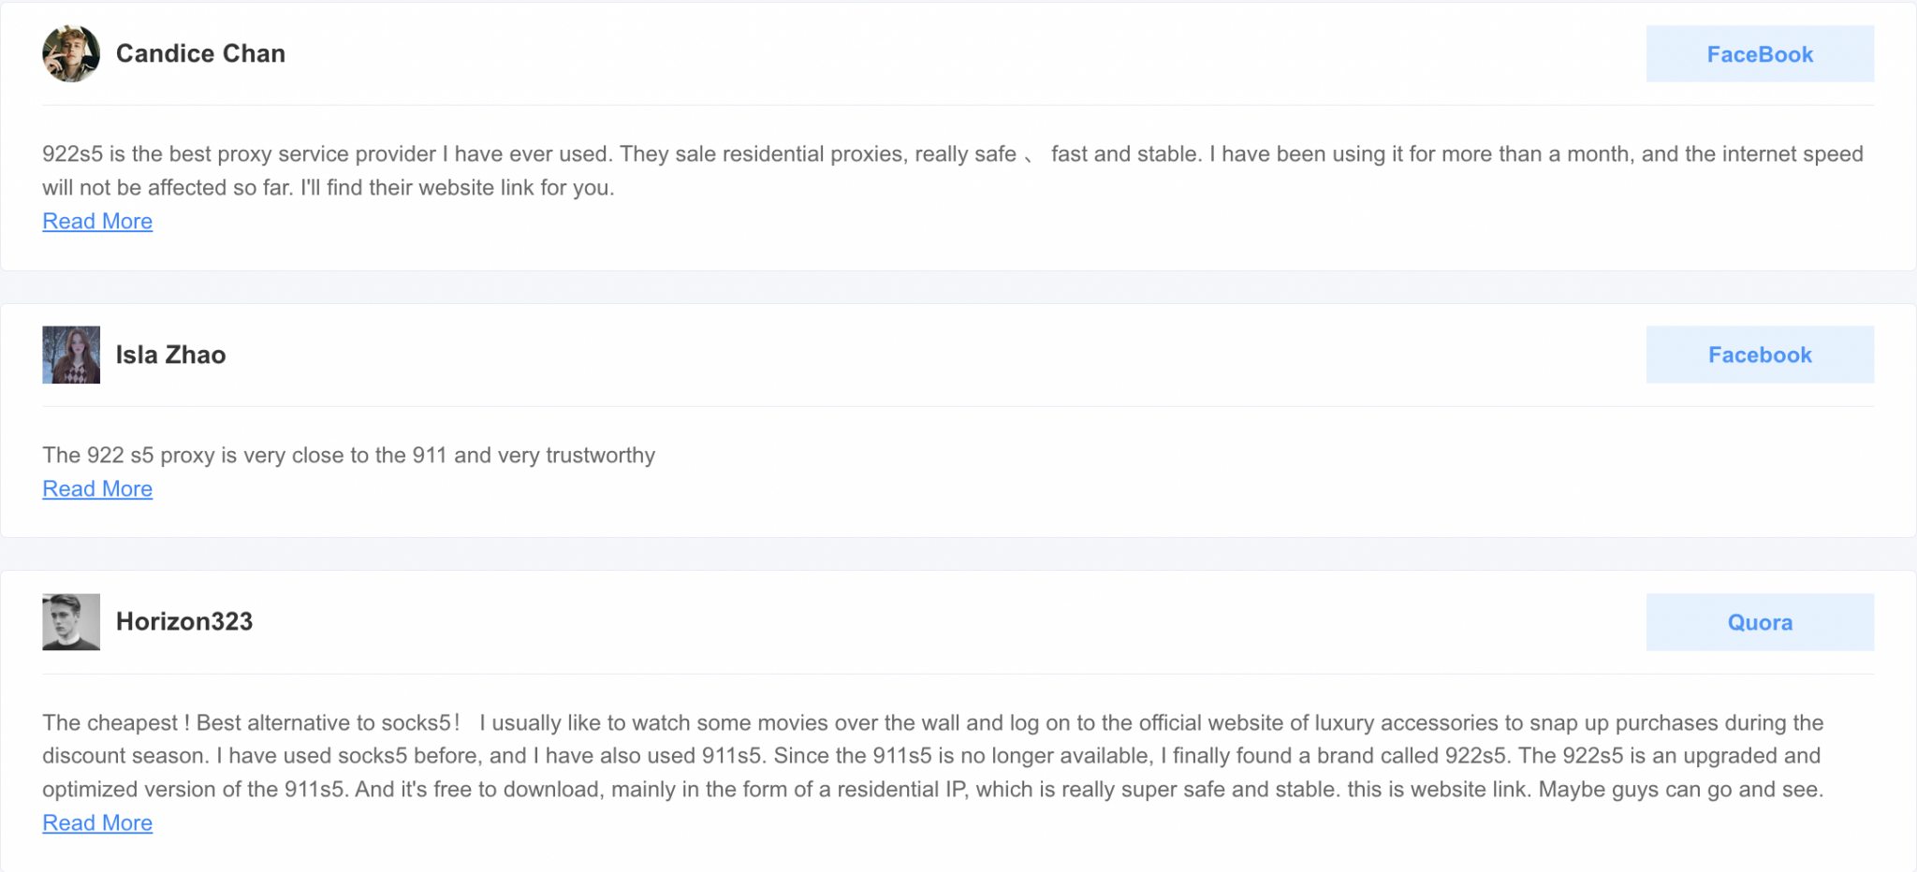Open the Facebook source tag for Isla Zhao
The width and height of the screenshot is (1917, 872).
click(x=1760, y=355)
